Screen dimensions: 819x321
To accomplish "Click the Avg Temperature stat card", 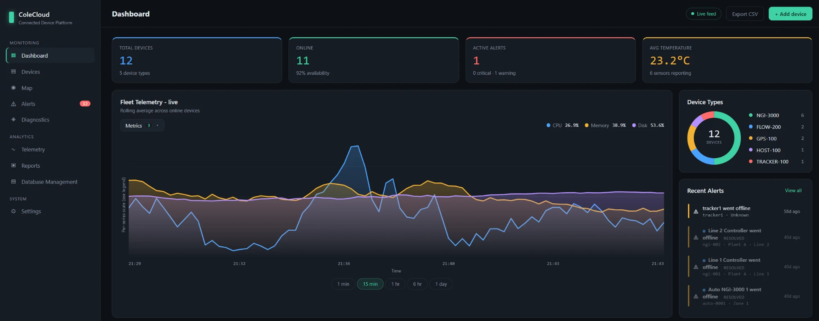I will tap(727, 60).
